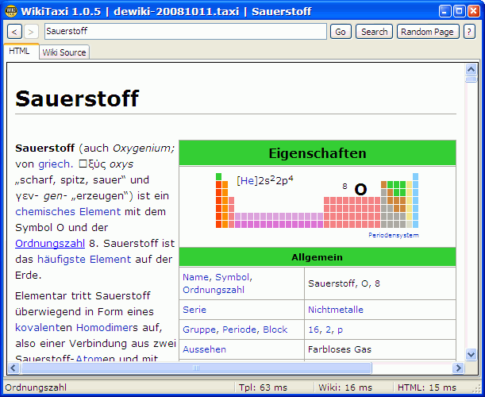
Task: Switch to the Wiki Source tab
Action: [x=64, y=52]
